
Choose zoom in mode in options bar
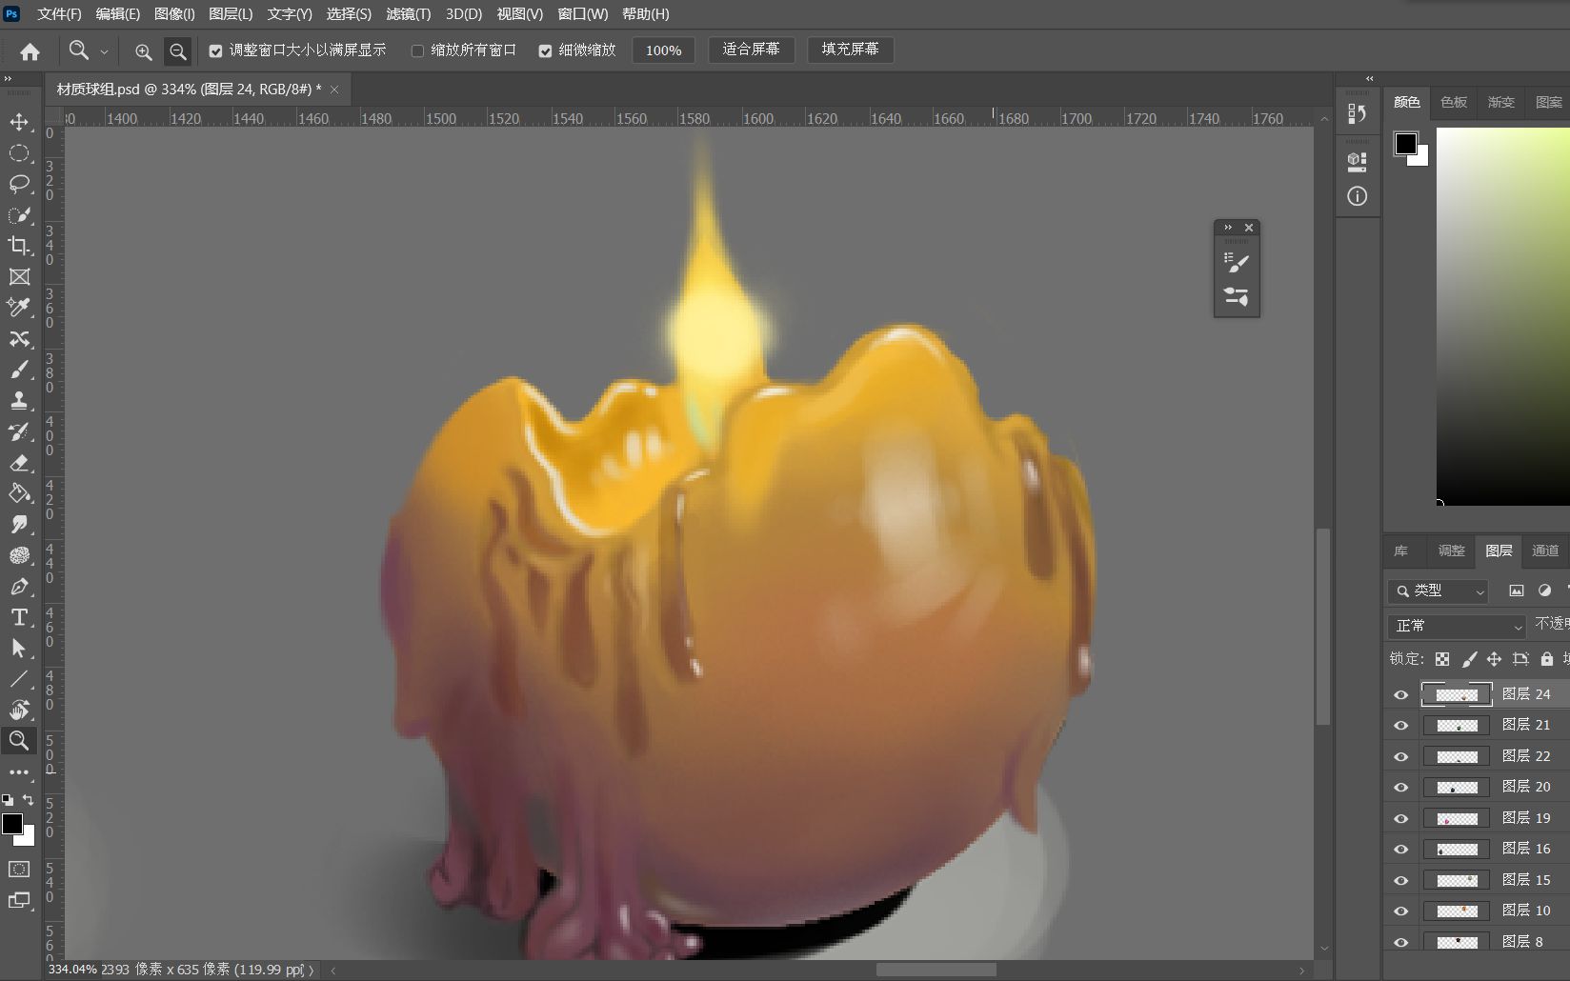pos(144,51)
